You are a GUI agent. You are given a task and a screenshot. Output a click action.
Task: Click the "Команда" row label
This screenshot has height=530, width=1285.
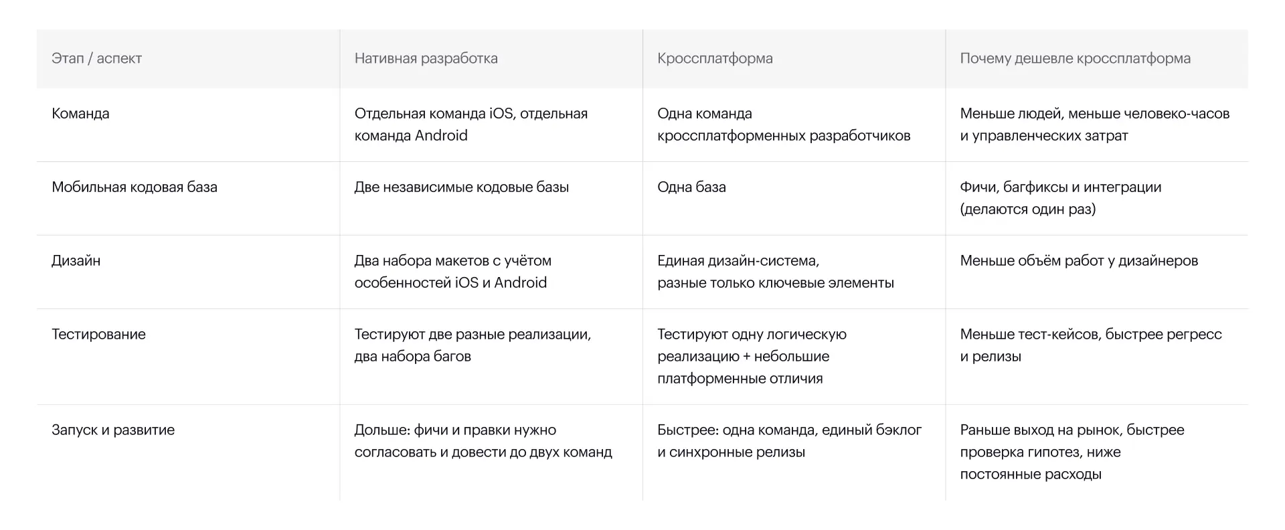coord(80,114)
